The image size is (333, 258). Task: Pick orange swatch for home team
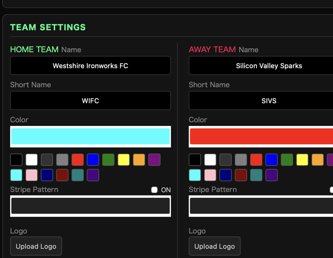pos(139,160)
